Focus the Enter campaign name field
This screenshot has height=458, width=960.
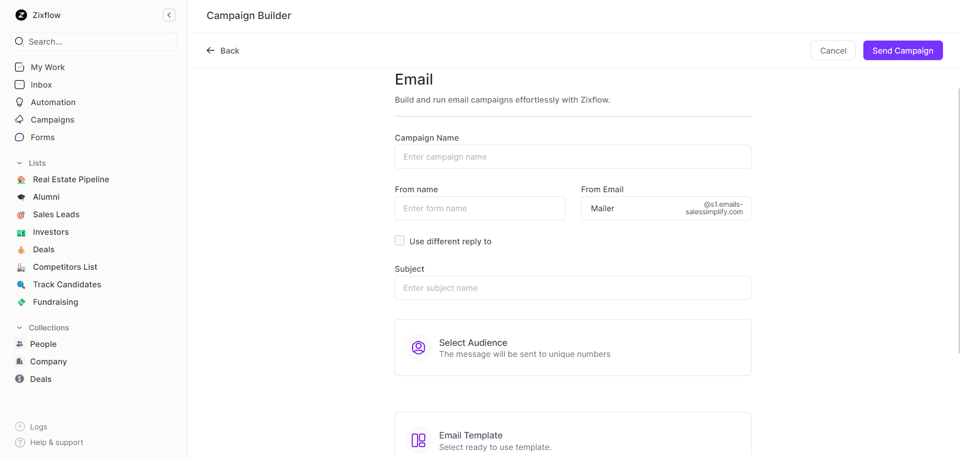[572, 157]
